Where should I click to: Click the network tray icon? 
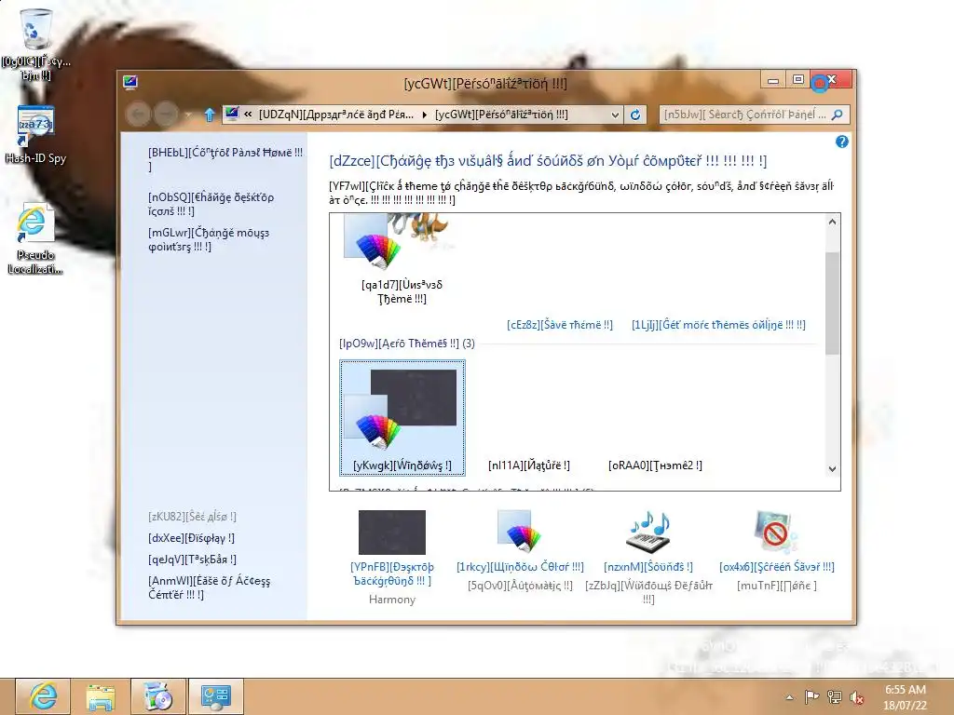834,697
